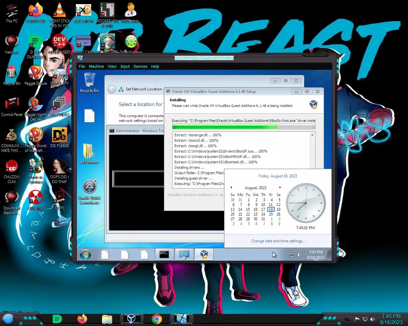Open the This PC desktop icon
Image resolution: width=408 pixels, height=326 pixels.
tap(12, 13)
